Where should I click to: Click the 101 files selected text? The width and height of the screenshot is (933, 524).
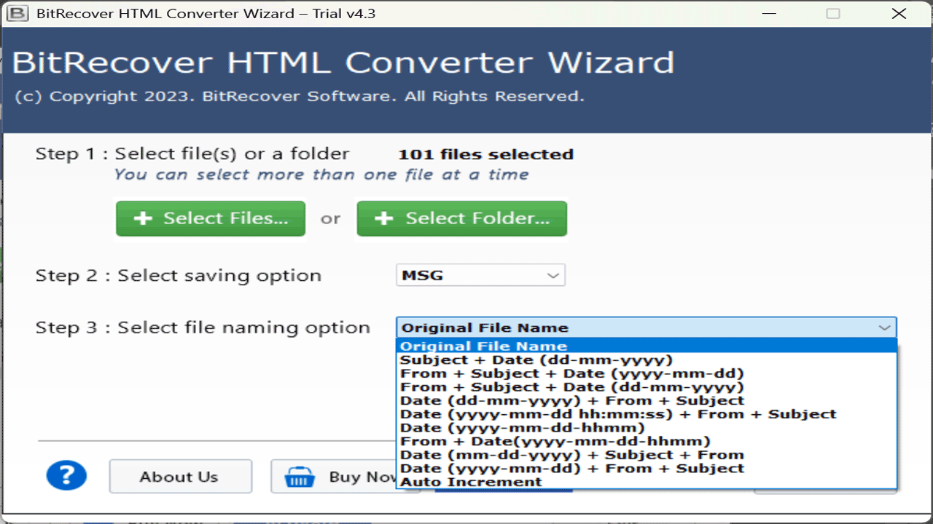(485, 154)
